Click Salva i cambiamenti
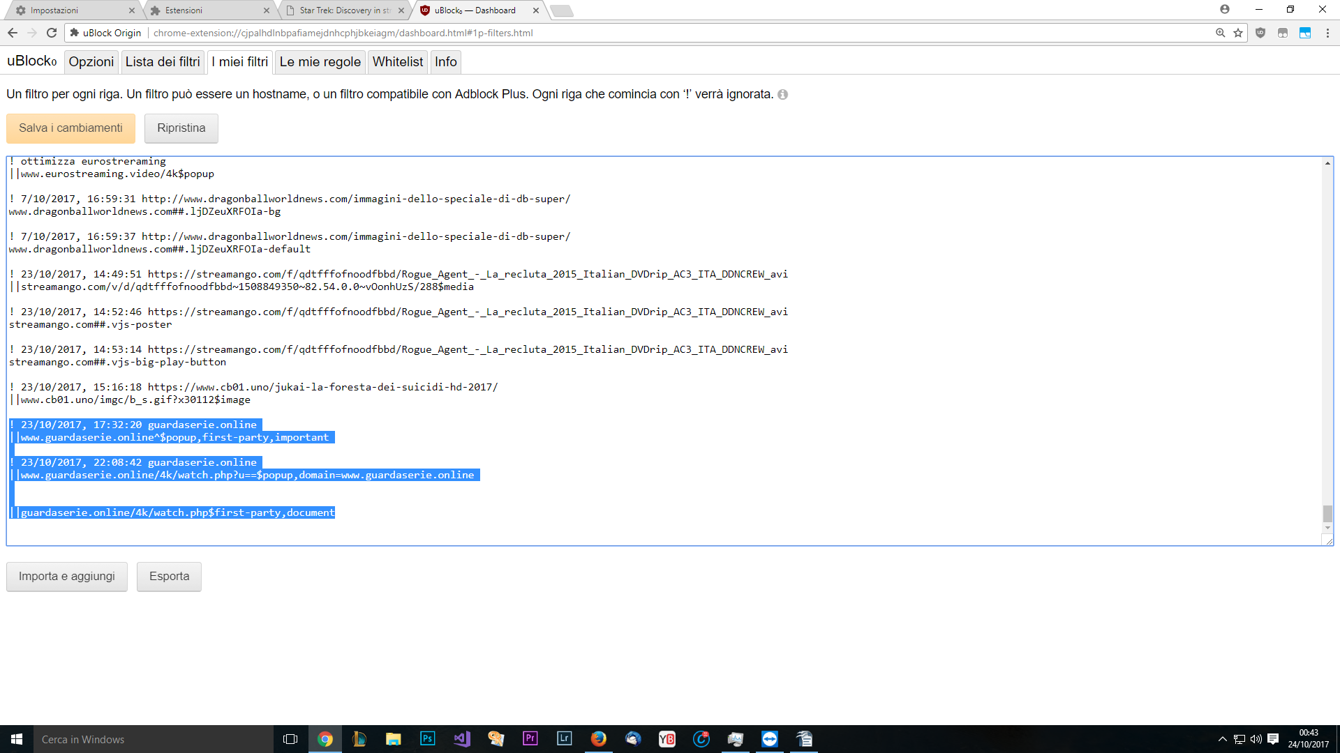This screenshot has width=1340, height=753. click(70, 128)
